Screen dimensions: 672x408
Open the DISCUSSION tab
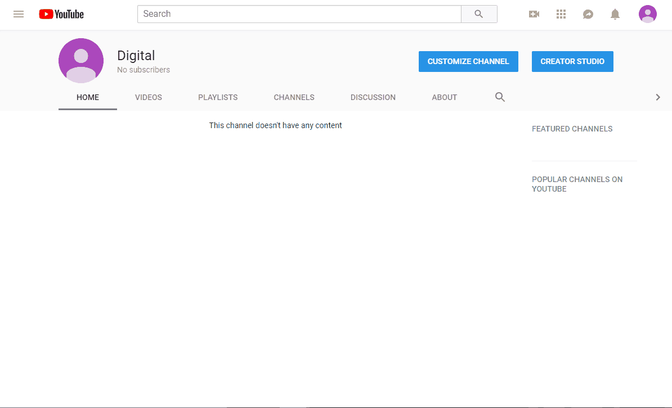pyautogui.click(x=373, y=97)
